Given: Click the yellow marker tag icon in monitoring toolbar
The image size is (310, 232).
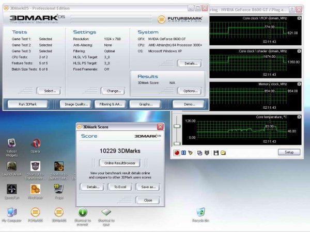Looking at the screenshot, I should (190, 153).
